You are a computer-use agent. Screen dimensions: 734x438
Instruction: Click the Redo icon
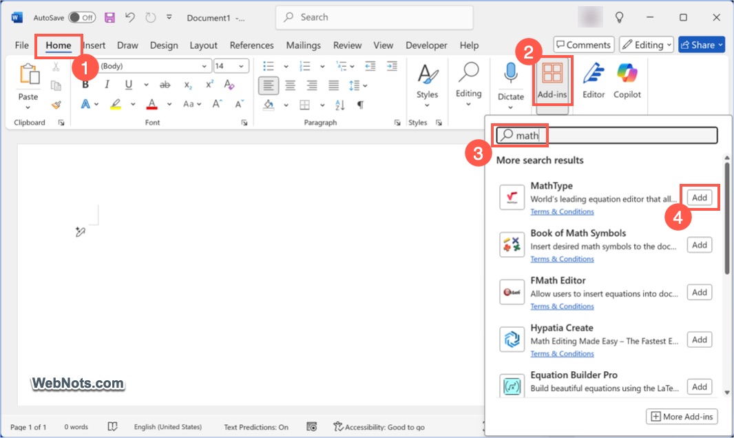[x=150, y=18]
